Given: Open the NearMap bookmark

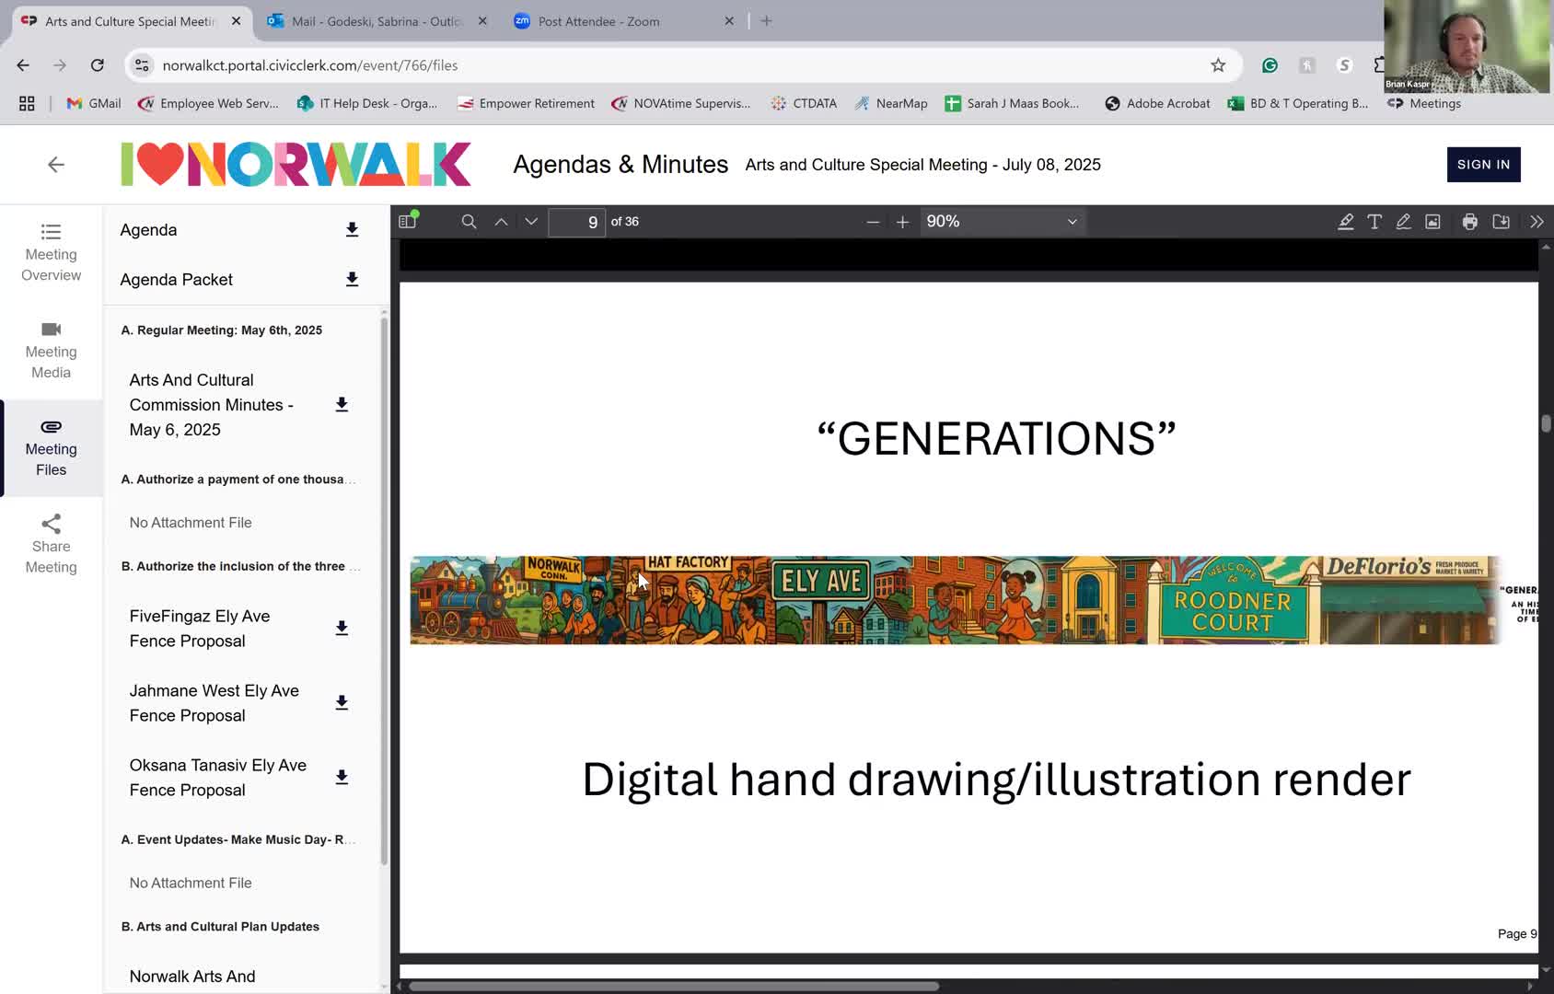Looking at the screenshot, I should (x=891, y=103).
